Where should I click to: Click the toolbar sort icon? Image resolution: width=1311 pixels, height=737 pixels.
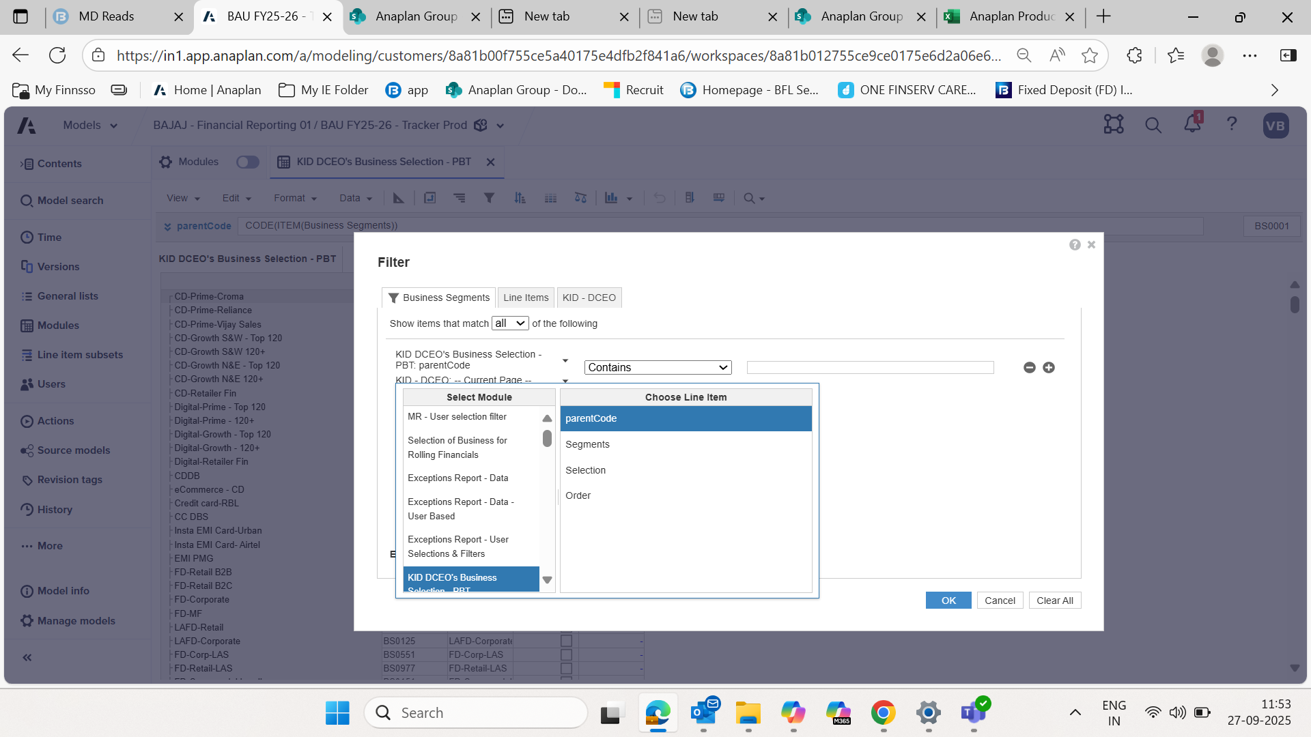520,198
